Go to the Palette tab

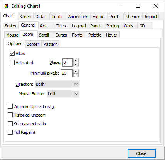pos(95,35)
